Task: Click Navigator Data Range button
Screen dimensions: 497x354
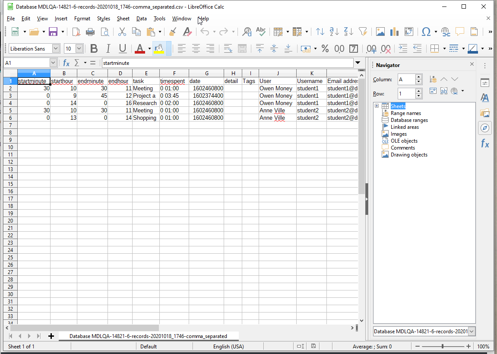Action: click(x=433, y=79)
